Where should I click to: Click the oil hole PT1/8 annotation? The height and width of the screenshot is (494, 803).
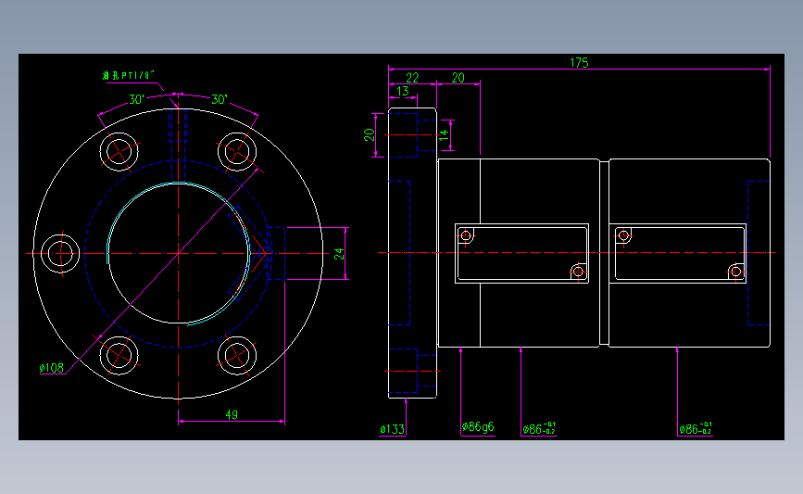click(129, 75)
